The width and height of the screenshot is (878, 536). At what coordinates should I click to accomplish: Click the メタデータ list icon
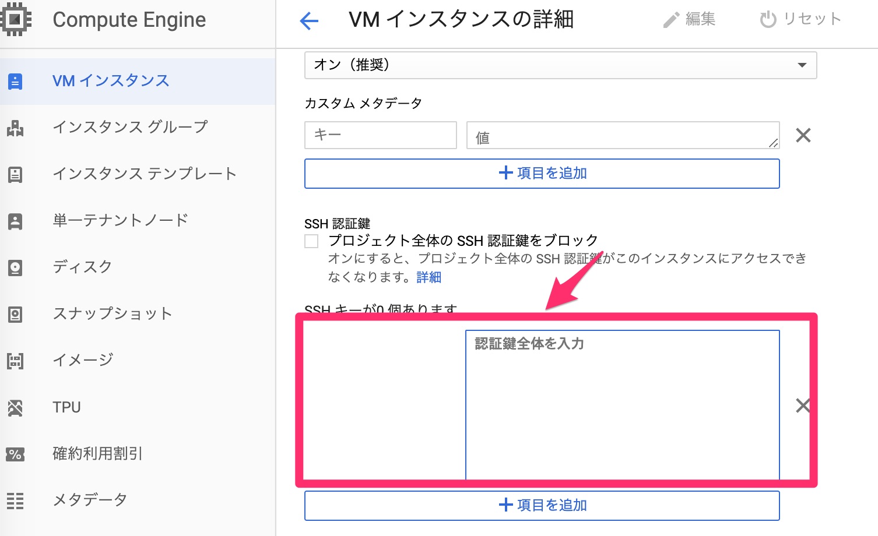15,500
